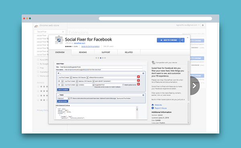Switch to the Overview tab

tap(60, 52)
